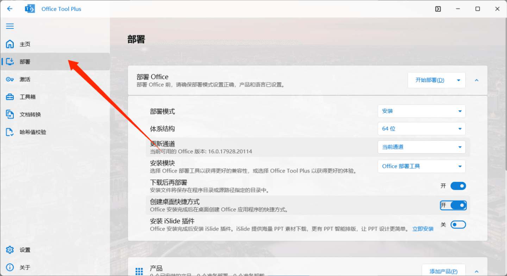Turn off 创建桌面快捷方式 switch

(458, 205)
